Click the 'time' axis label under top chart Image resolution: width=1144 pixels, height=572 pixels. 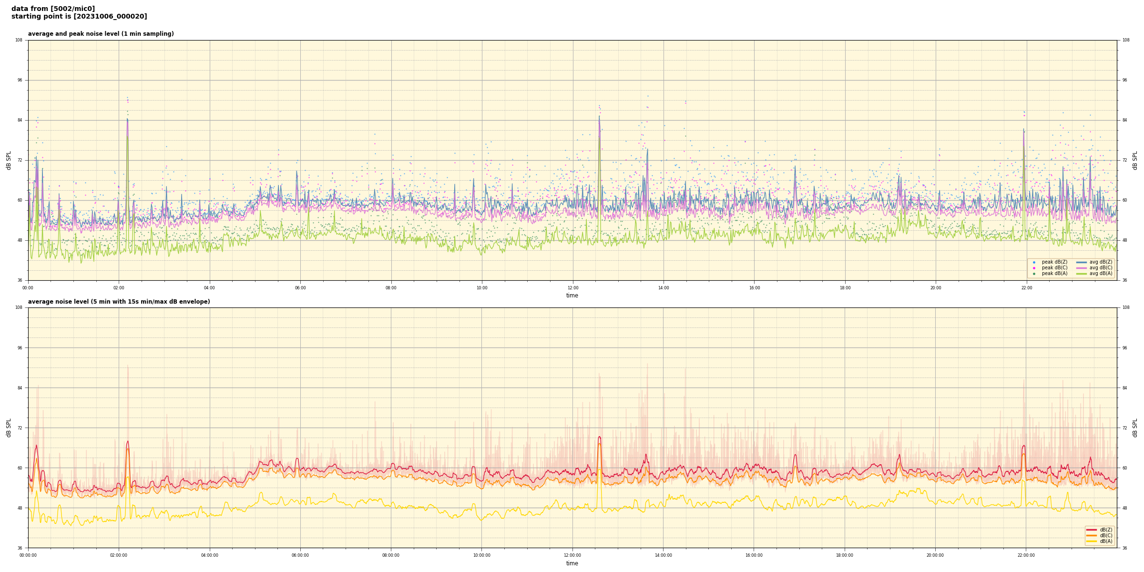coord(572,296)
